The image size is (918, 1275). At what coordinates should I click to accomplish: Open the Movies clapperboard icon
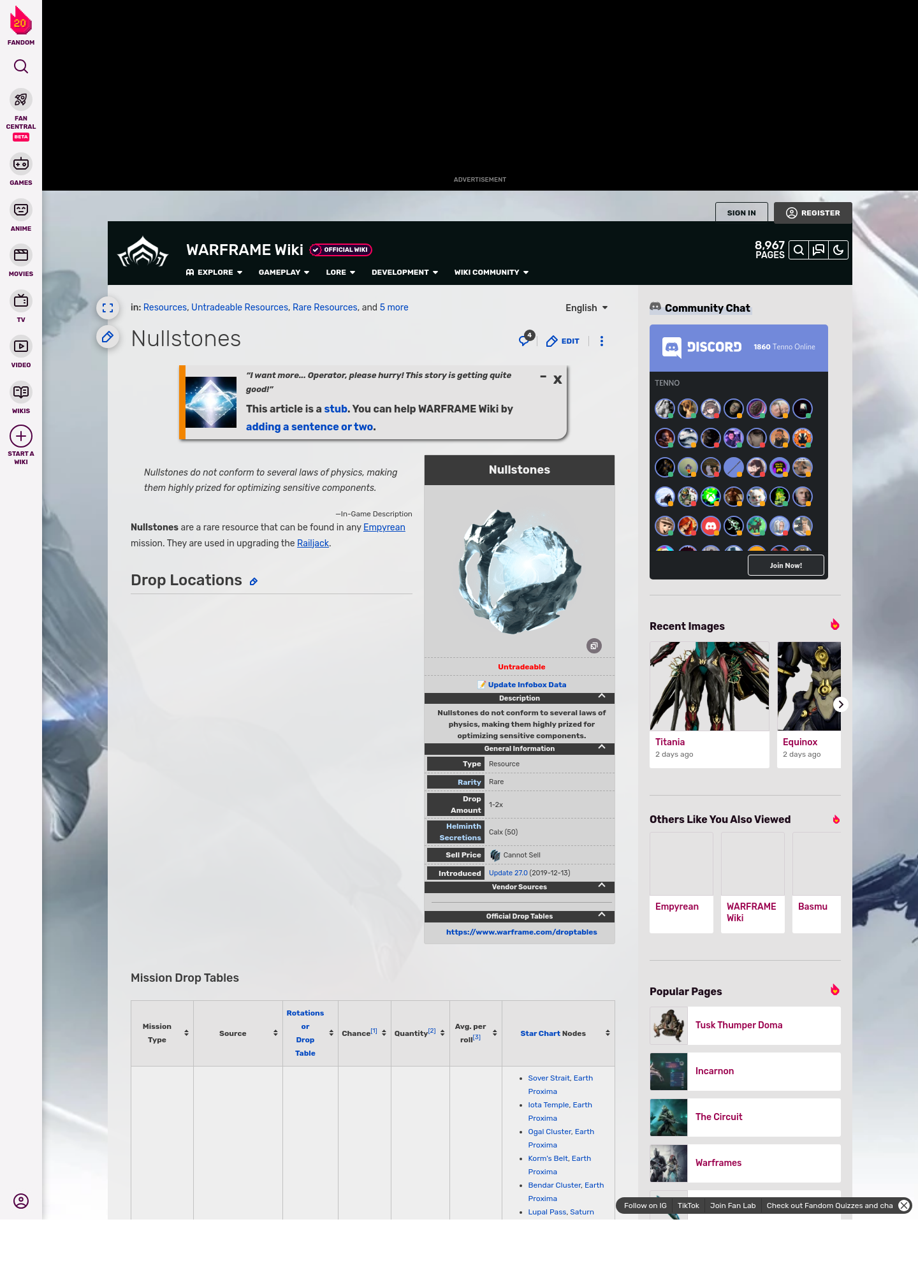point(21,255)
